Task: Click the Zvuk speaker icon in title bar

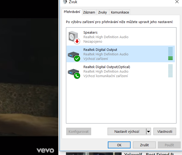Action: coord(65,2)
